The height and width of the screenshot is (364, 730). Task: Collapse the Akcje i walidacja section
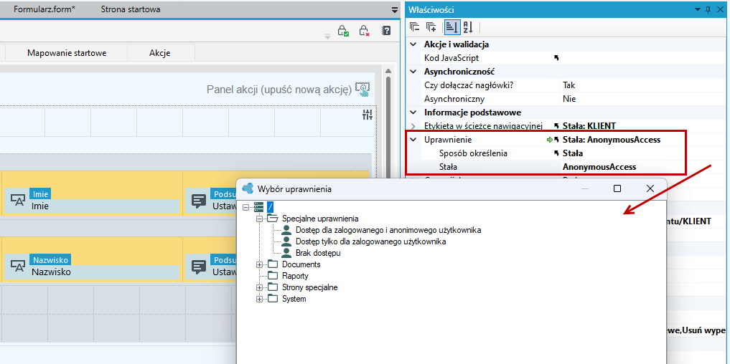coord(413,44)
